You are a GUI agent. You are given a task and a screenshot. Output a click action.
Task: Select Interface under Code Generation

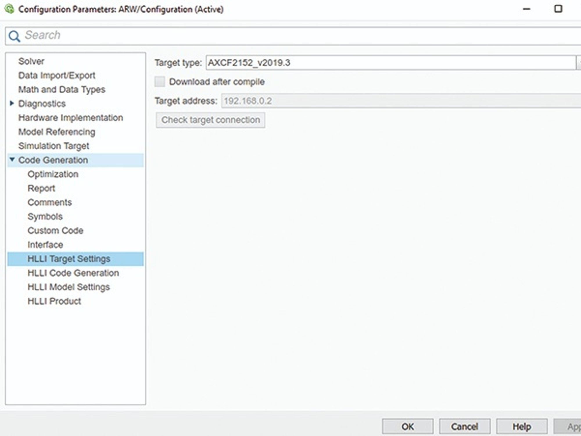click(45, 245)
